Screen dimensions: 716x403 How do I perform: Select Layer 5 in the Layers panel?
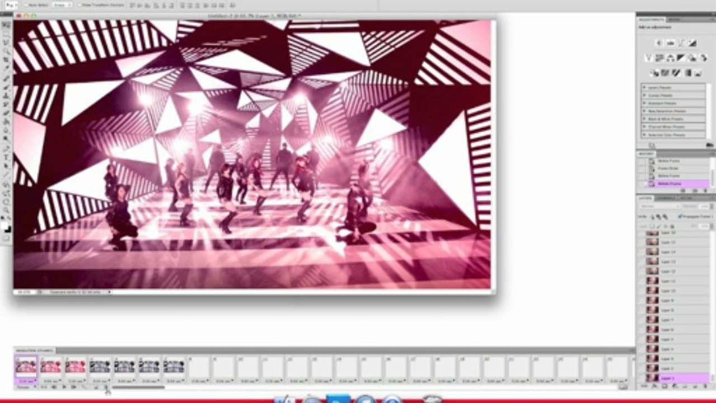[677, 340]
